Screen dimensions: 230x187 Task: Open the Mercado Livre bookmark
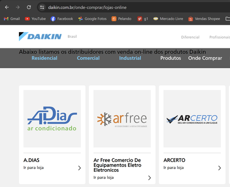(x=168, y=19)
